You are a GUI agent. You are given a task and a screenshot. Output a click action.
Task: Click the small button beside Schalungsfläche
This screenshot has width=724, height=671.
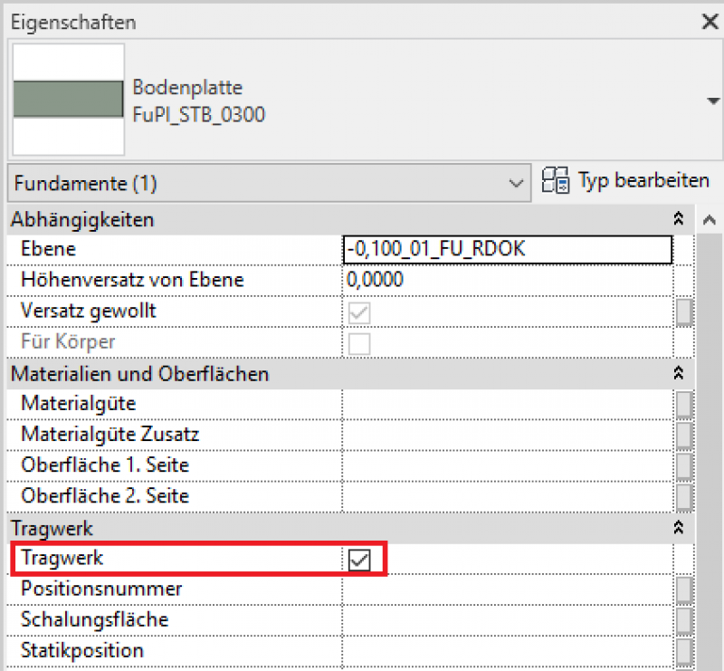(x=684, y=620)
